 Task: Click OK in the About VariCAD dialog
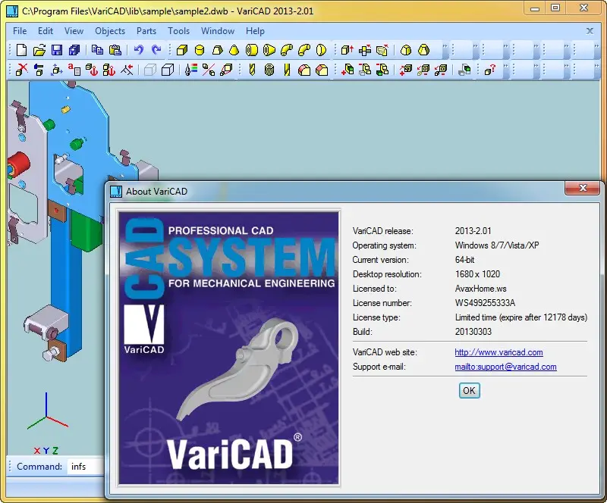click(469, 390)
